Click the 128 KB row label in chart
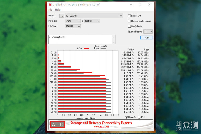Image resolution: width=201 pixels, height=134 pixels. pyautogui.click(x=53, y=76)
